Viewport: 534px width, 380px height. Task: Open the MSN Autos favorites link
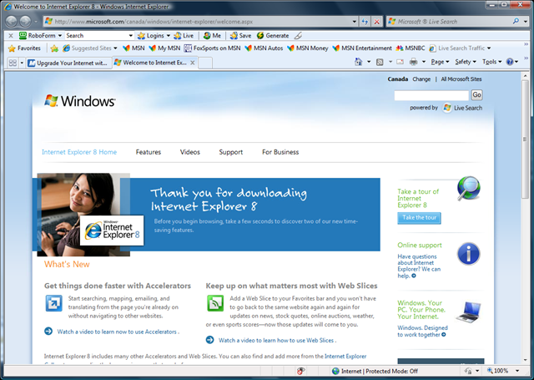(x=264, y=48)
